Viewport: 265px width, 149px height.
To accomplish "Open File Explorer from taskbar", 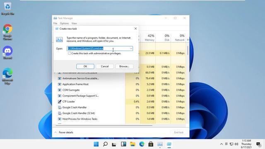I will [x=132, y=144].
